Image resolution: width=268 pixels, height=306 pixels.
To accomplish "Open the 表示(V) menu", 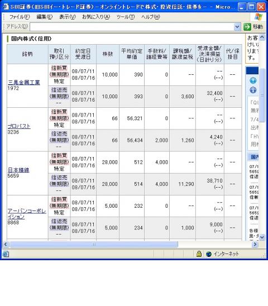I will coord(68,17).
